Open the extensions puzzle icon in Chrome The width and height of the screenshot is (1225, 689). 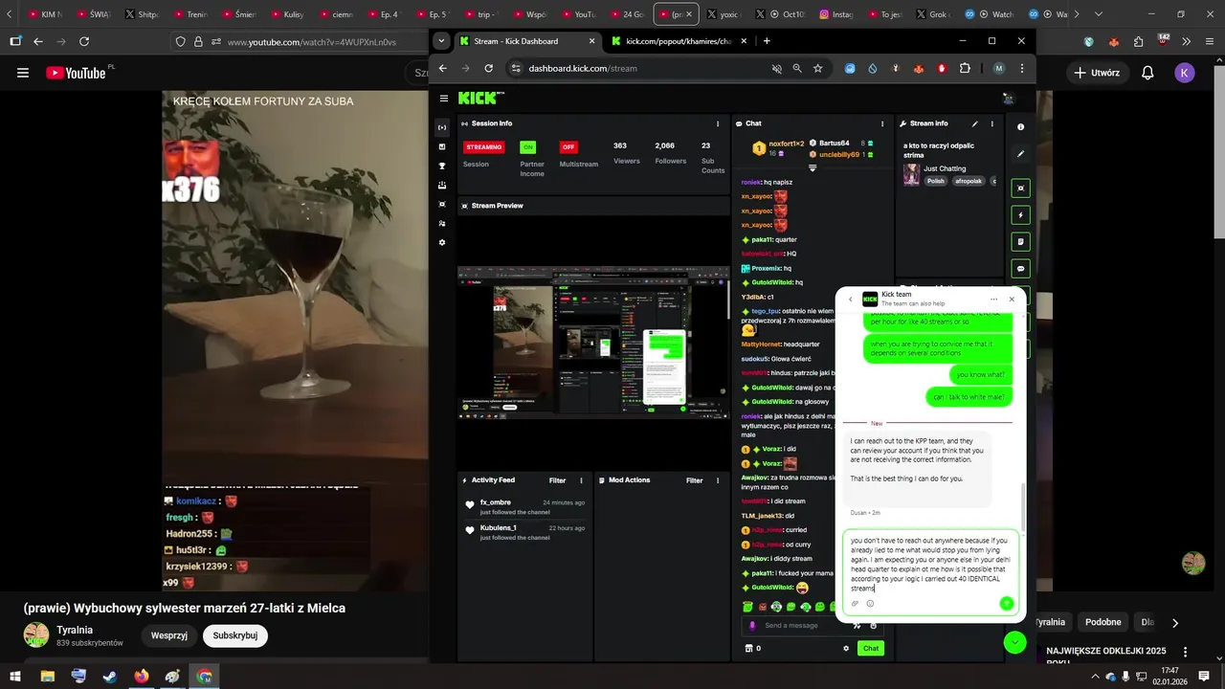pyautogui.click(x=965, y=68)
